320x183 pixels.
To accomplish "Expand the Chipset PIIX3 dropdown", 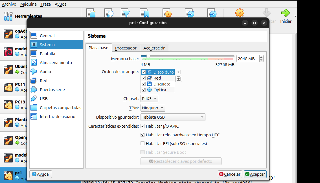I will [x=149, y=99].
